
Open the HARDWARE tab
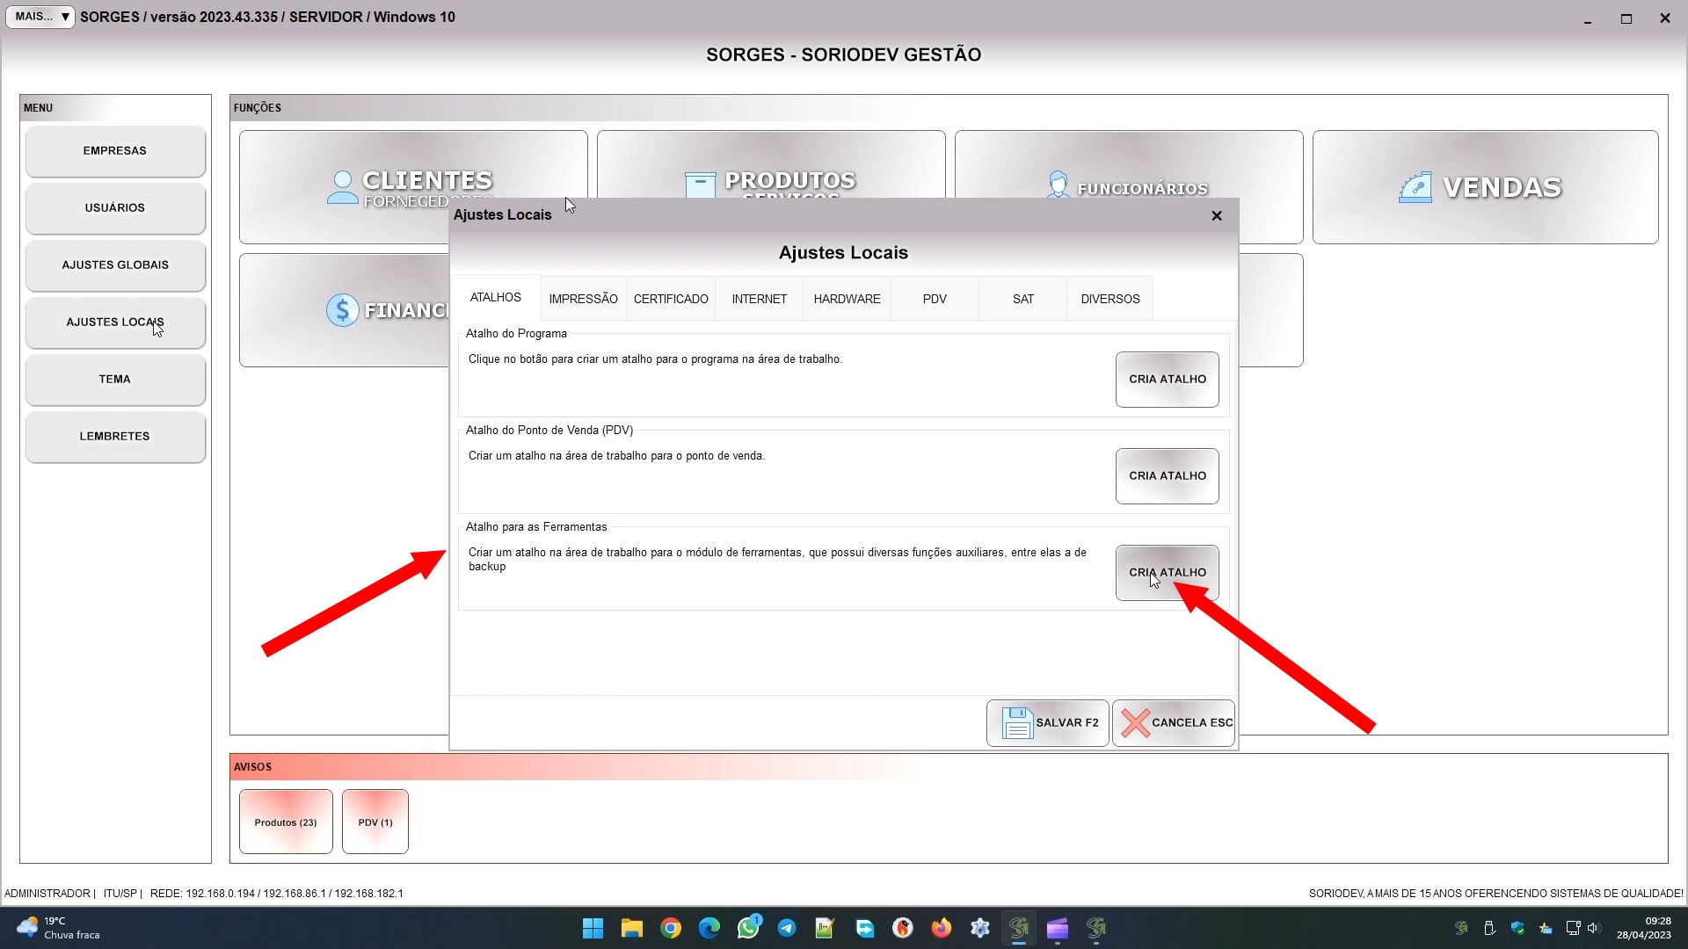pos(847,300)
